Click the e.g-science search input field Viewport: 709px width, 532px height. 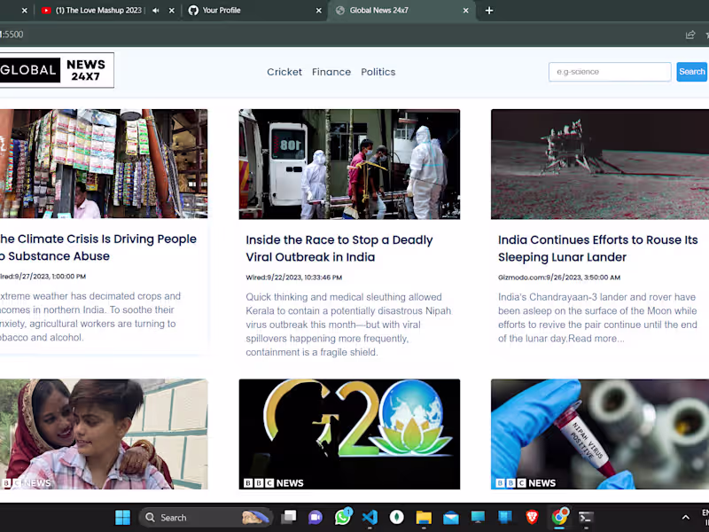[610, 71]
